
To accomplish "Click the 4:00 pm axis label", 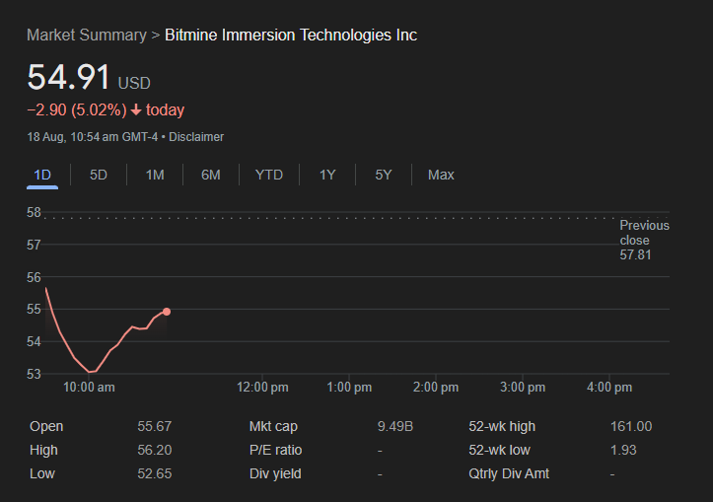I will tap(609, 388).
